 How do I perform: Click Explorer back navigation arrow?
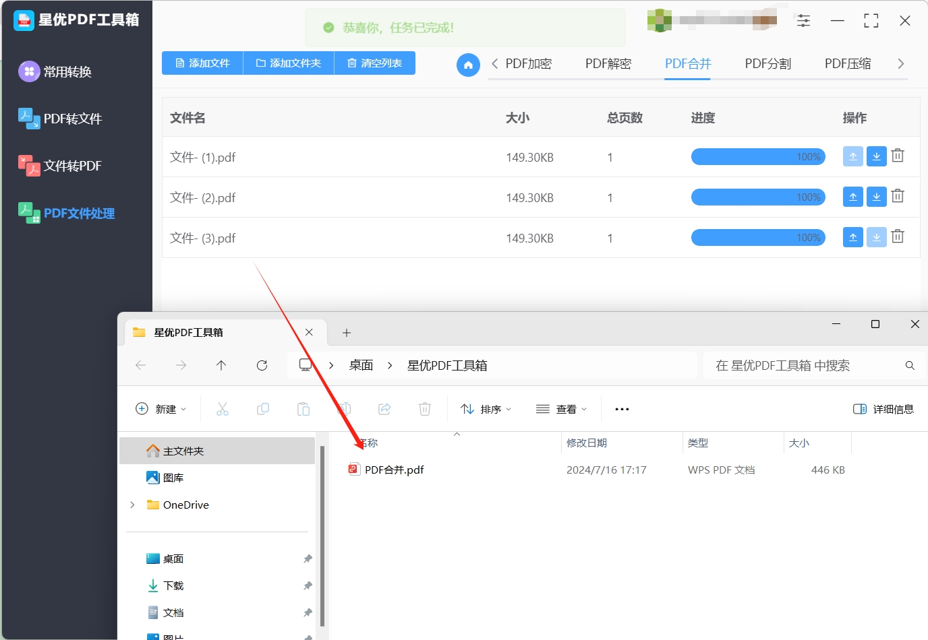coord(141,365)
